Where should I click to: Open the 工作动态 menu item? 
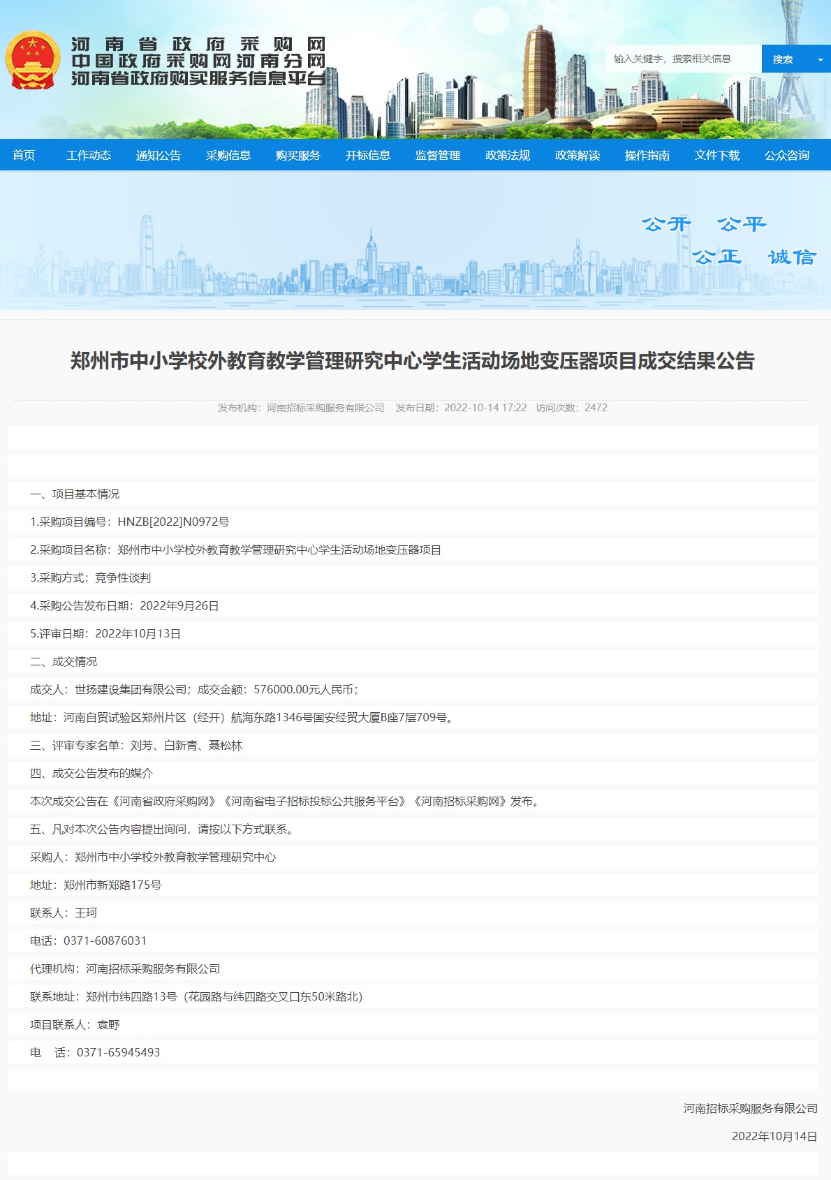[89, 155]
